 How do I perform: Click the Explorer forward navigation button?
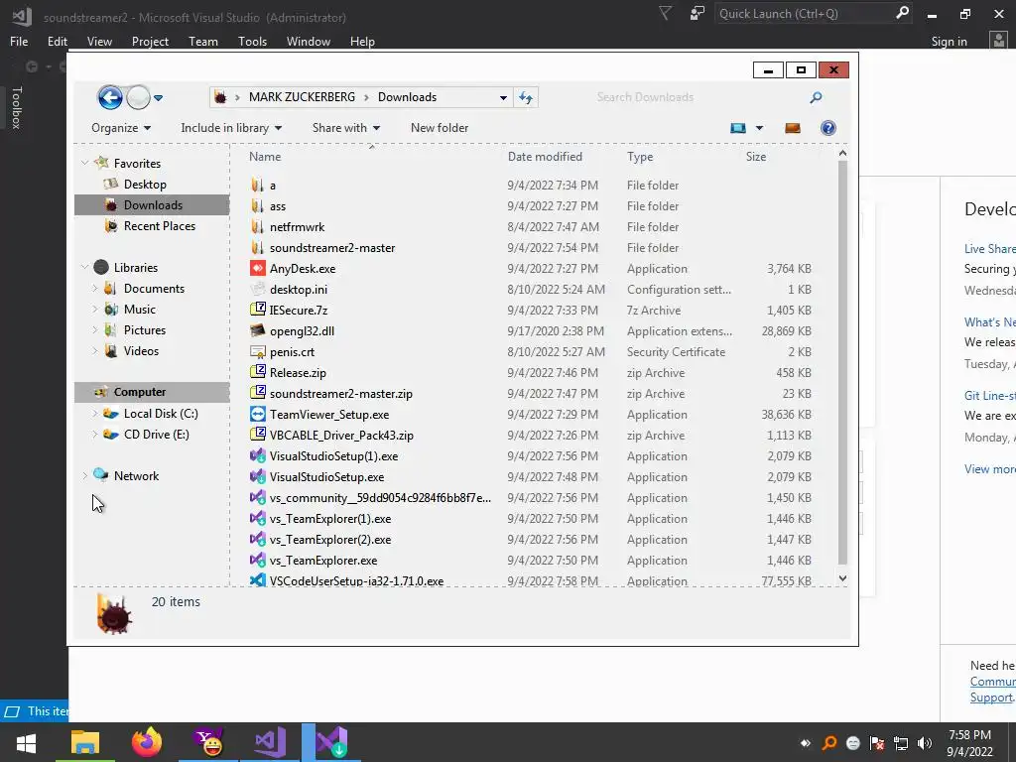138,98
